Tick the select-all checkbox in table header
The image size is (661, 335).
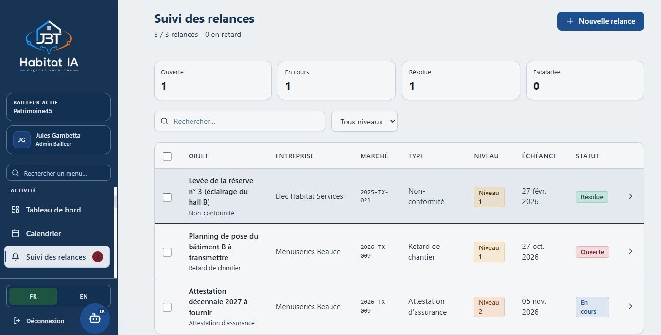click(167, 156)
